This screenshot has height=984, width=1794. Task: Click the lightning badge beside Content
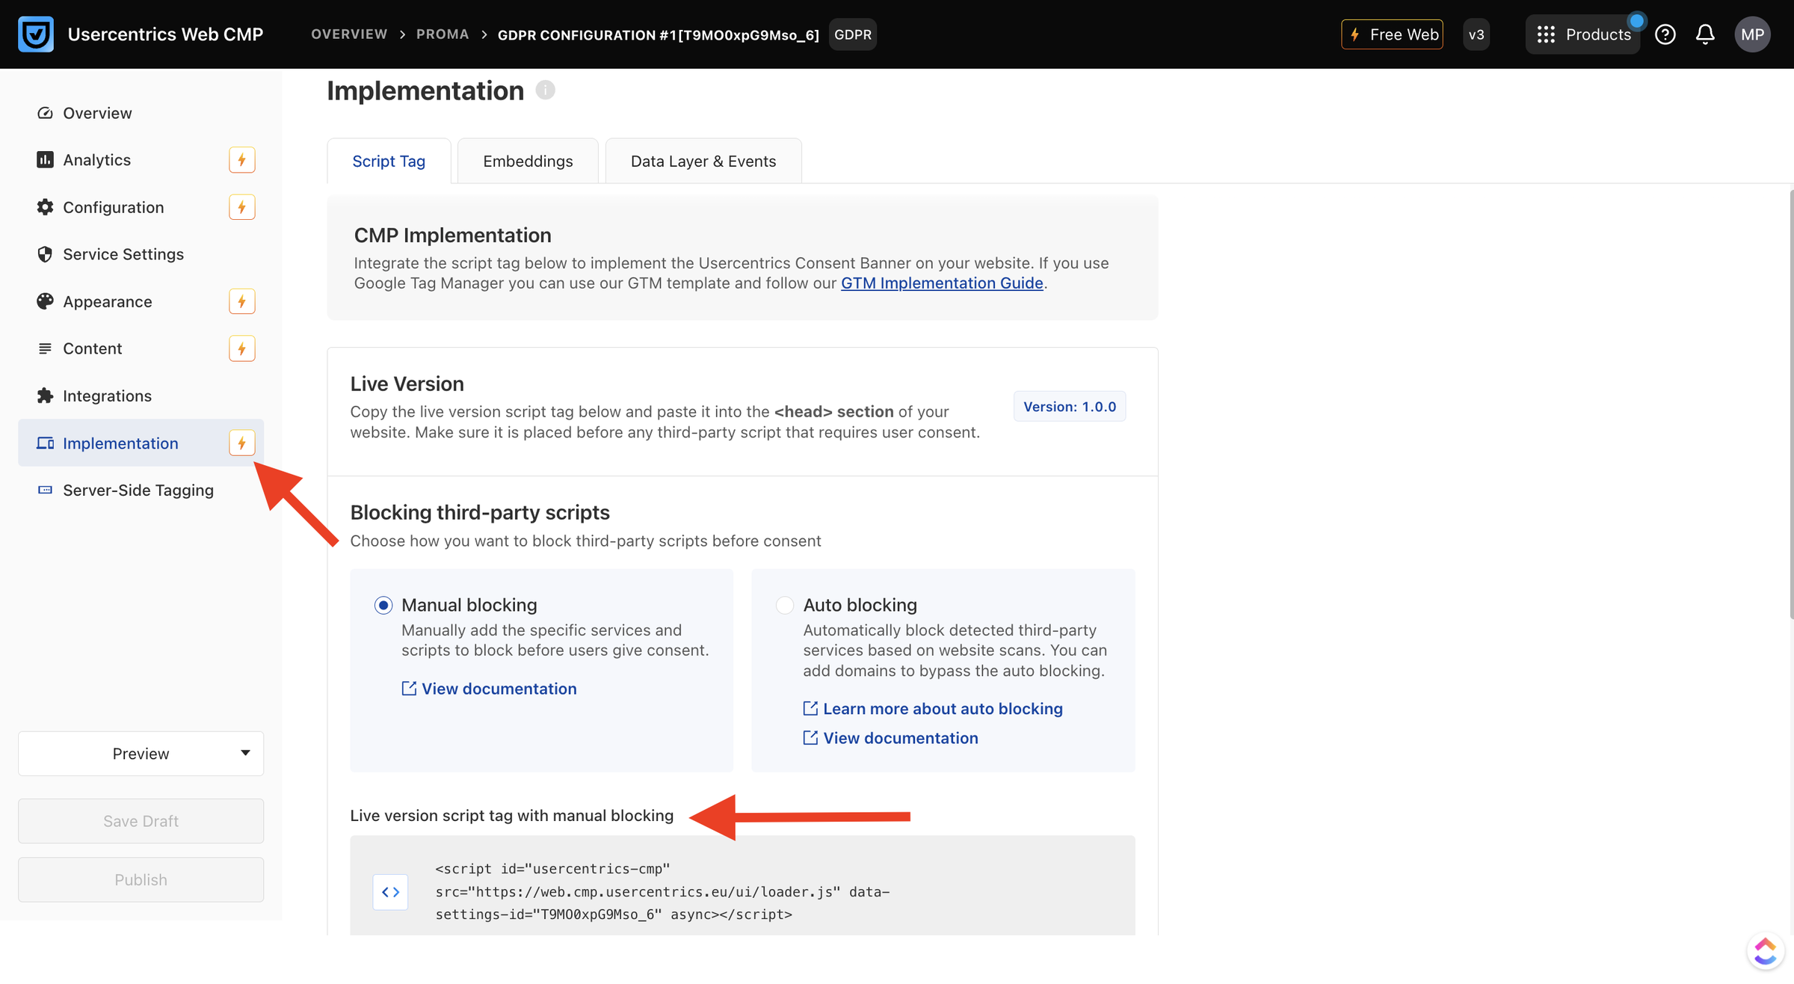coord(241,348)
